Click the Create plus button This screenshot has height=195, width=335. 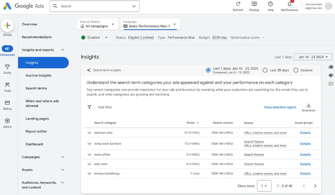coord(7,25)
